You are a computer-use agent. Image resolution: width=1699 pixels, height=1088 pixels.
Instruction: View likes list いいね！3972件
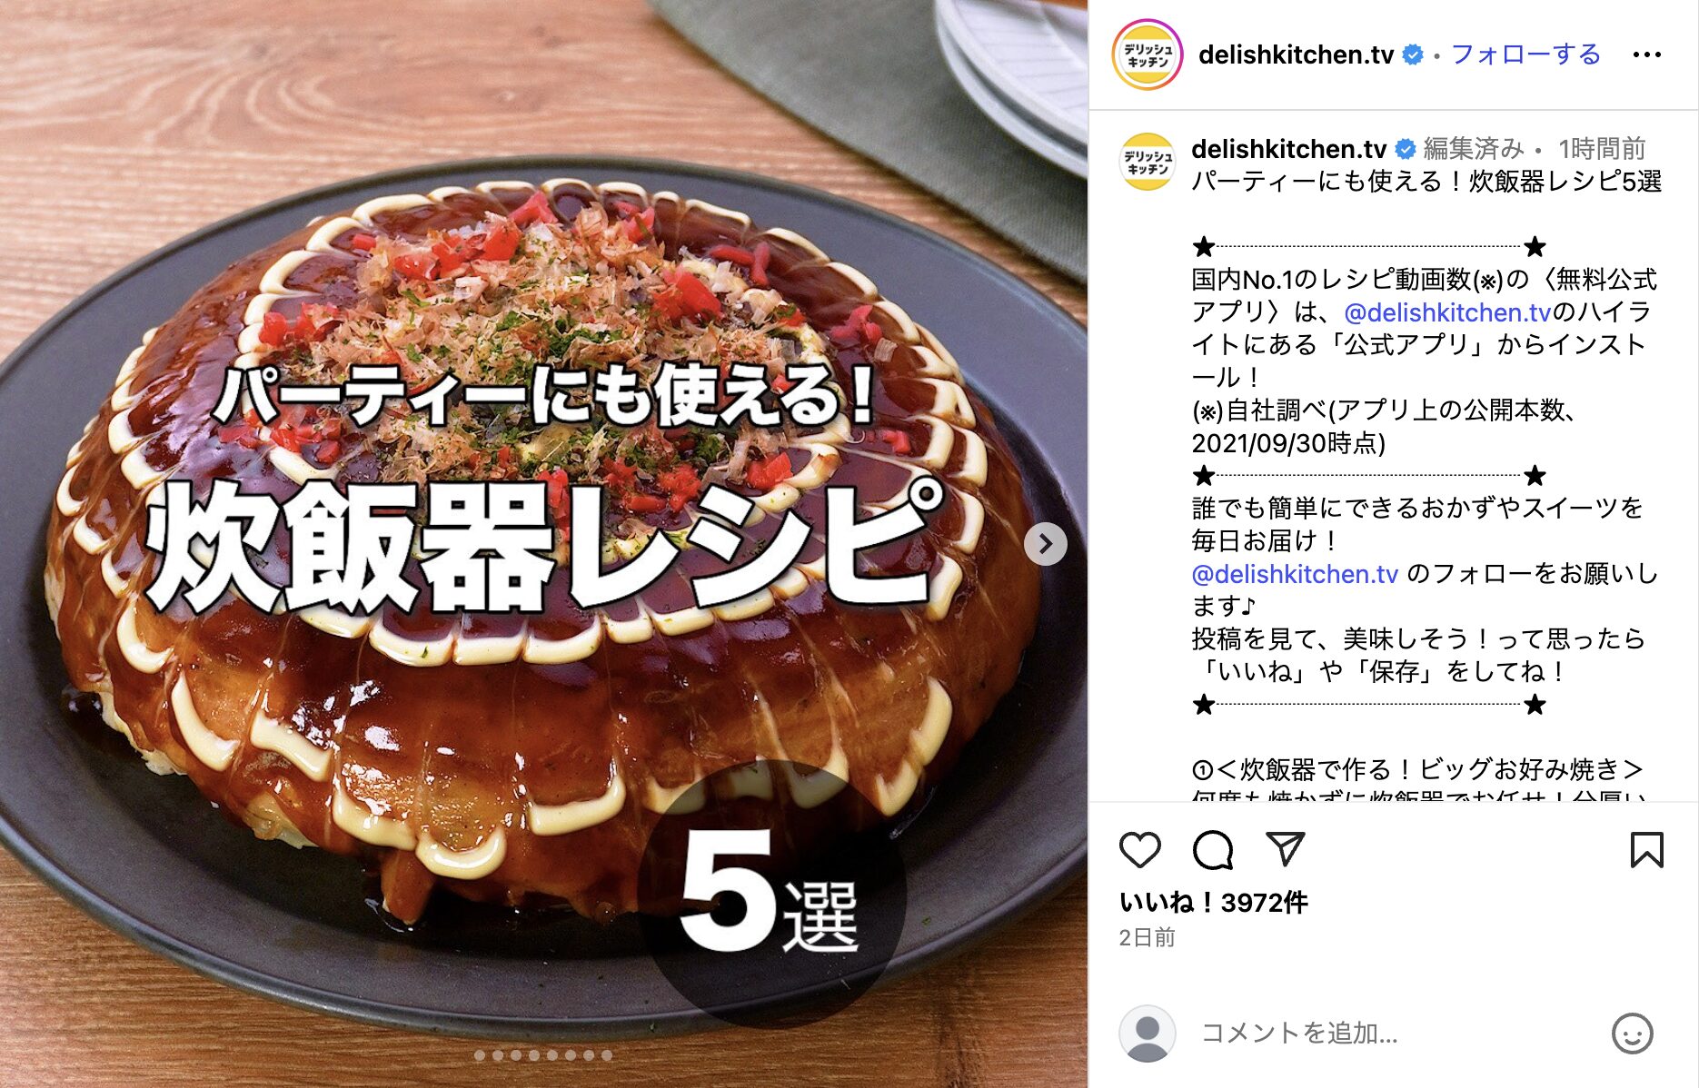point(1213,902)
